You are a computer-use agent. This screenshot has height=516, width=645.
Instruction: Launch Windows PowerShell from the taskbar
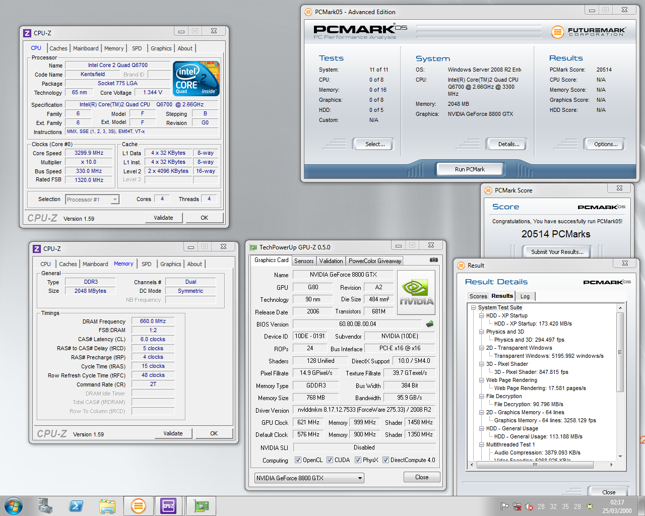(77, 506)
